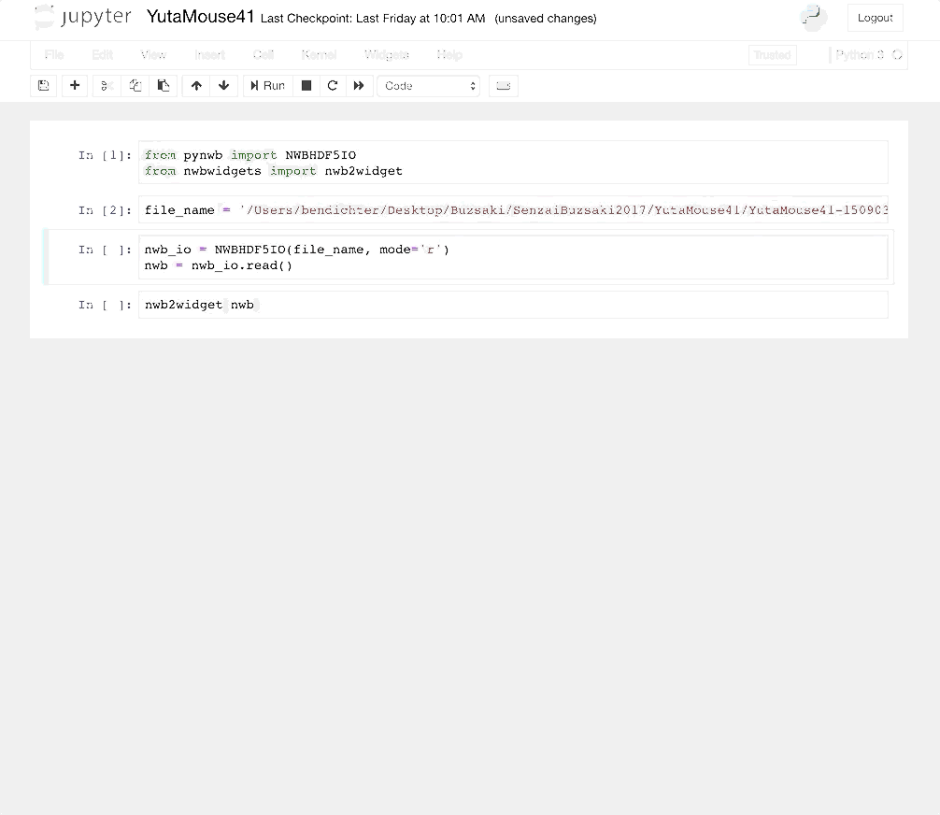Save the notebook checkpoint
This screenshot has height=815, width=940.
pos(43,85)
